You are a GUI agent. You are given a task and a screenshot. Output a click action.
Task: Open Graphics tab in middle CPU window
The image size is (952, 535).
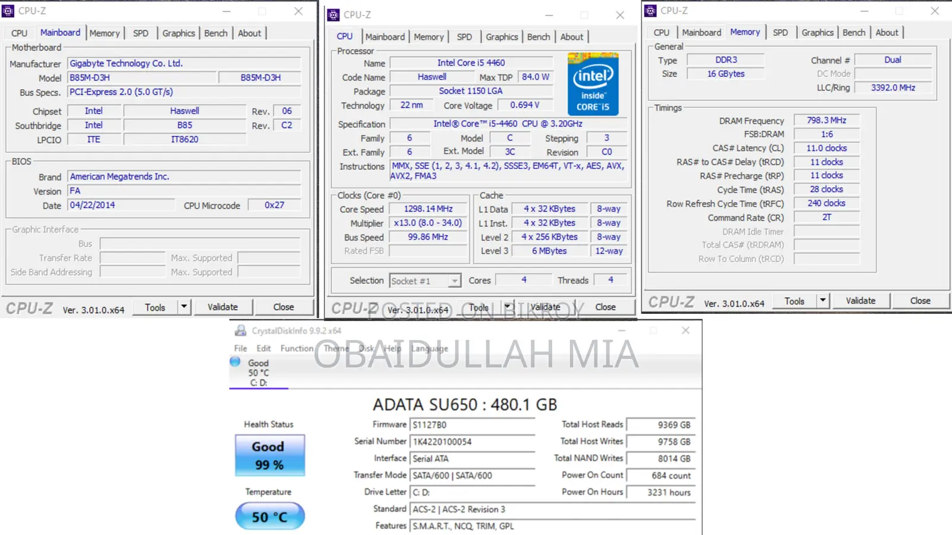click(x=502, y=37)
